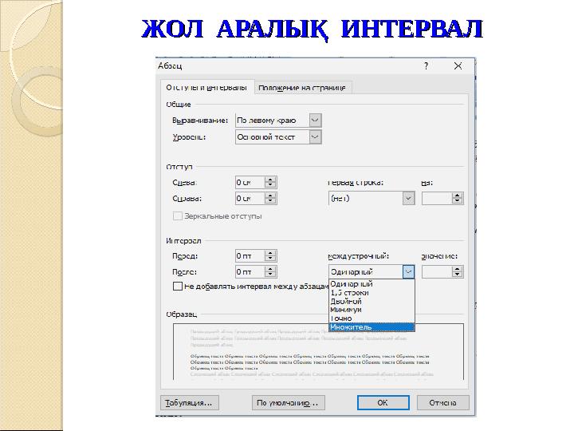Adjust the Перед interval spinner
This screenshot has width=574, height=431.
pyautogui.click(x=270, y=256)
